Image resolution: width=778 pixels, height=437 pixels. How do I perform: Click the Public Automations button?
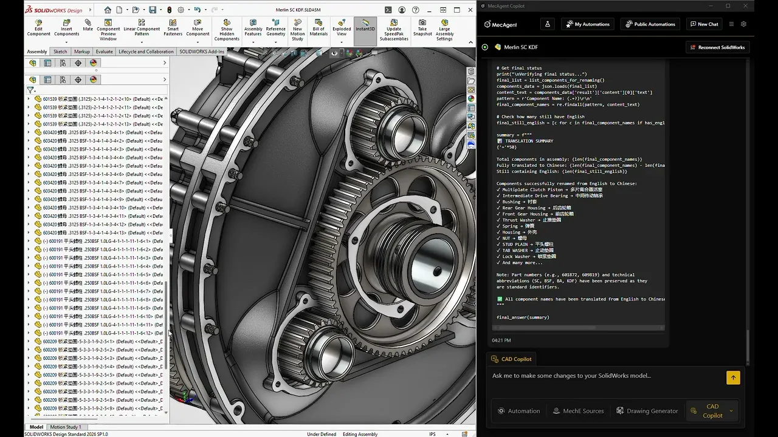click(650, 24)
